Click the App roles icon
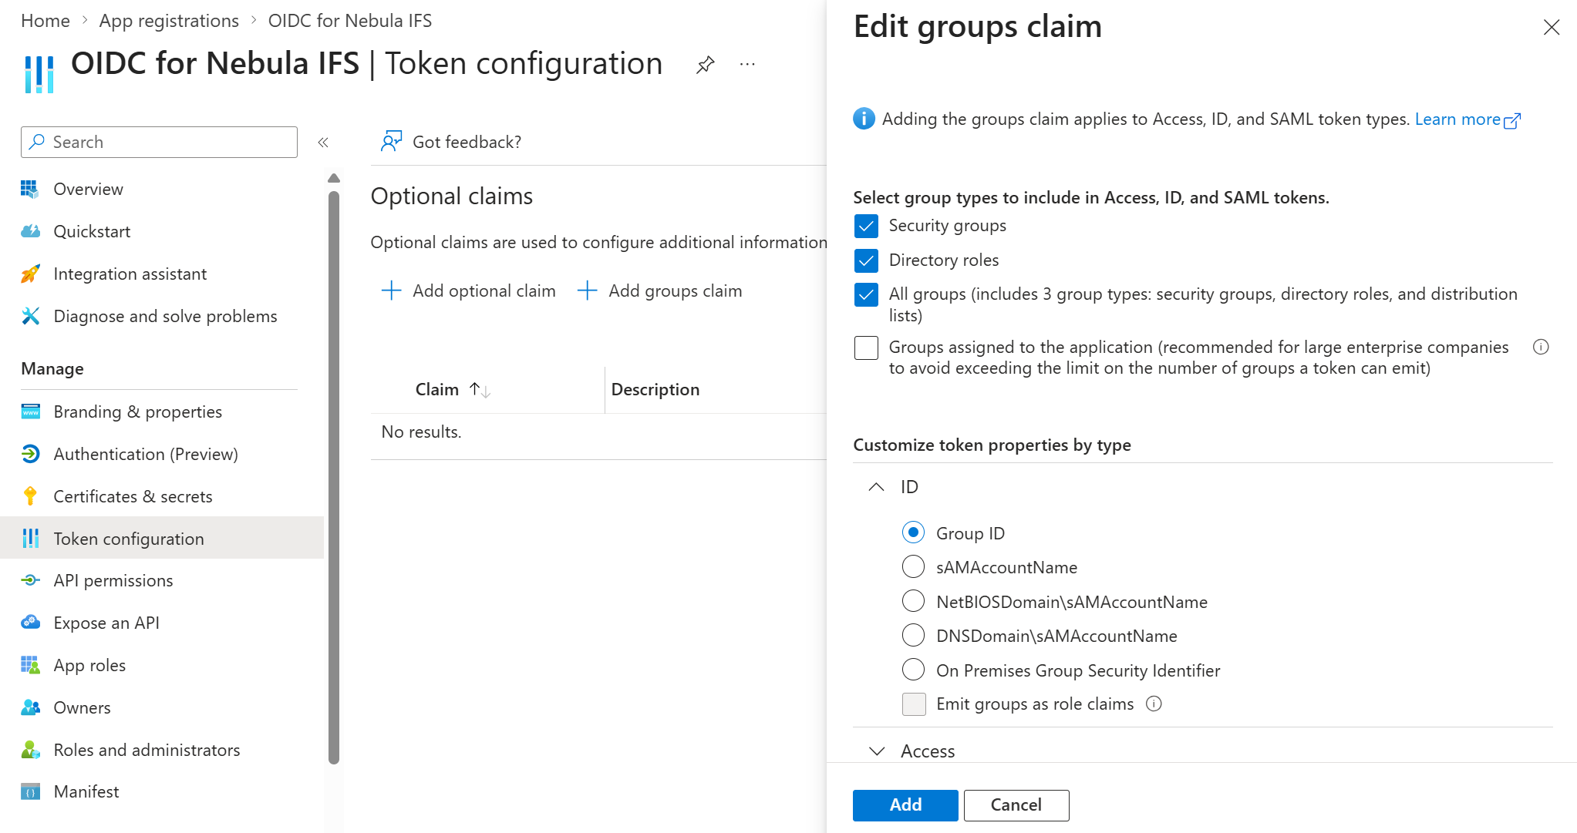 [x=30, y=665]
